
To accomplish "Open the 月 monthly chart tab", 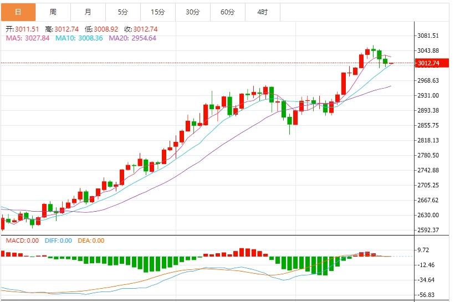I will click(x=88, y=12).
